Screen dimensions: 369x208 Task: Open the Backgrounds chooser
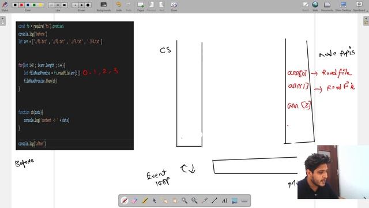click(104, 6)
